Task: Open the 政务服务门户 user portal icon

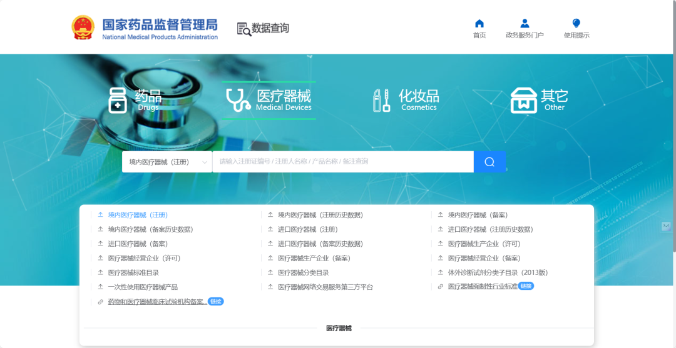Action: point(525,23)
